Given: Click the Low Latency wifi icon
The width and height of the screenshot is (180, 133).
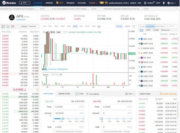Looking at the screenshot, I should [87, 94].
